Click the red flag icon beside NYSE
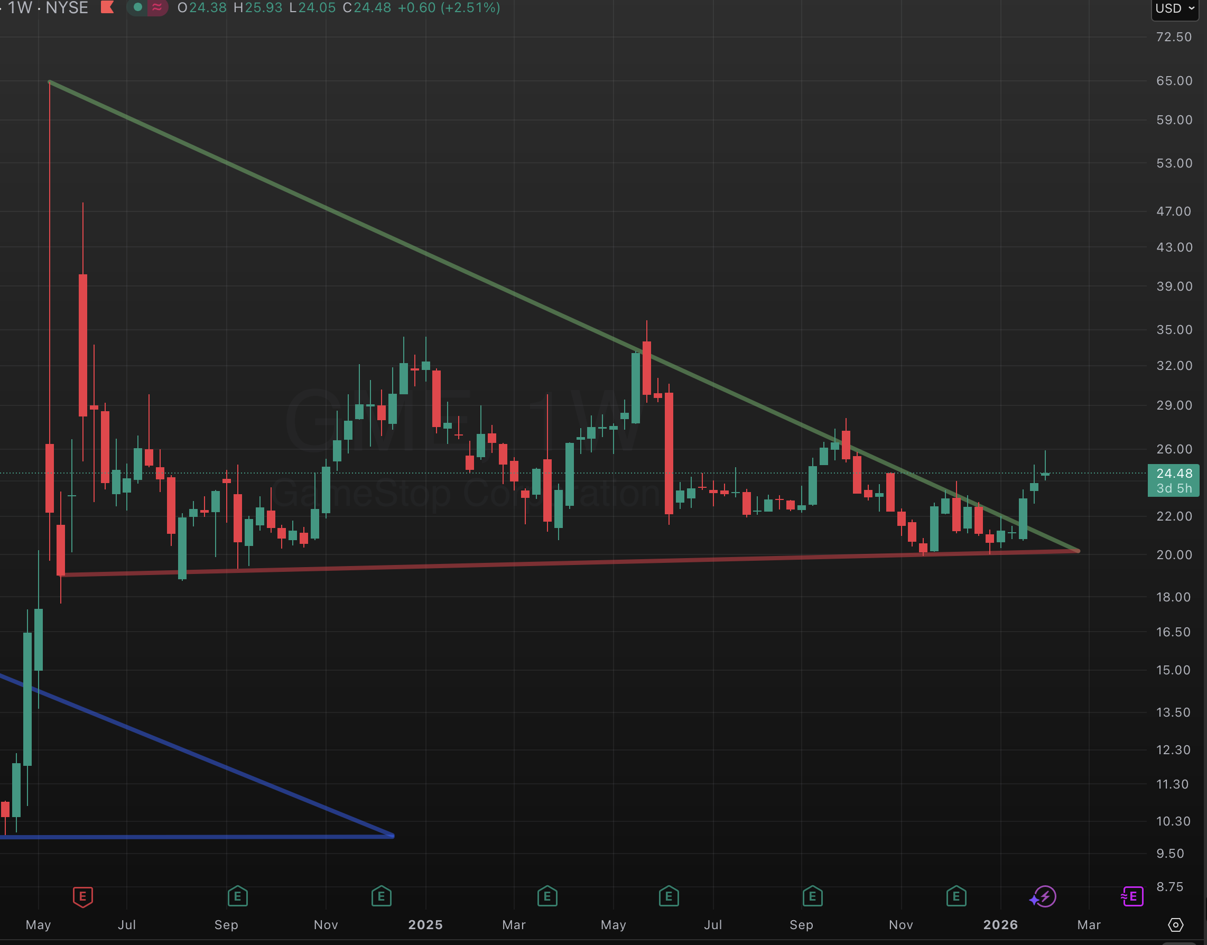Viewport: 1207px width, 945px height. [x=107, y=7]
